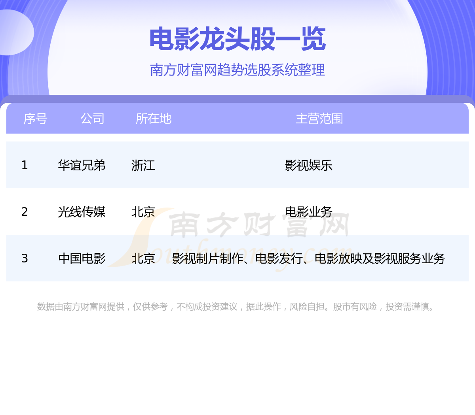Click the 公司 column header
Image resolution: width=475 pixels, height=415 pixels.
coord(92,119)
